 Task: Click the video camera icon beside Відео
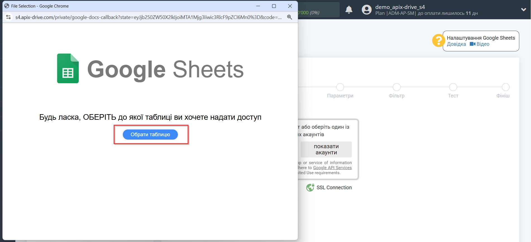pos(472,44)
